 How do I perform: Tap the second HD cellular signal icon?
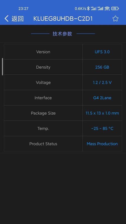(x=100, y=8)
